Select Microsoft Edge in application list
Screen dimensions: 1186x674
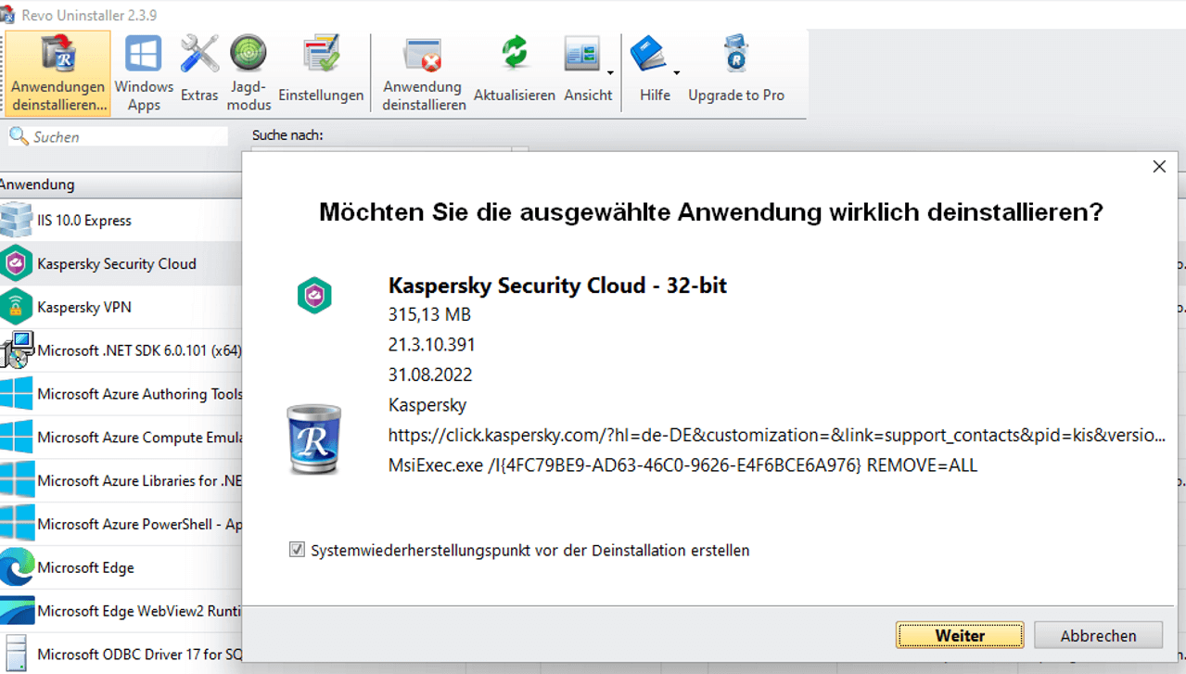coord(85,567)
